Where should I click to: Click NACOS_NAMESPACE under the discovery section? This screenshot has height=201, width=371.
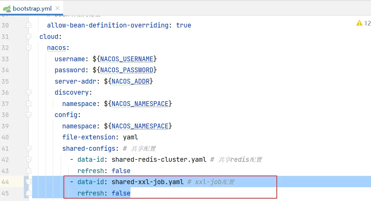tap(140, 104)
